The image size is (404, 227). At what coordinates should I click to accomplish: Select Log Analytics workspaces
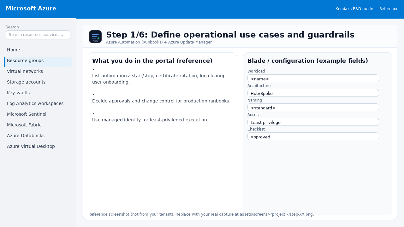[38, 103]
